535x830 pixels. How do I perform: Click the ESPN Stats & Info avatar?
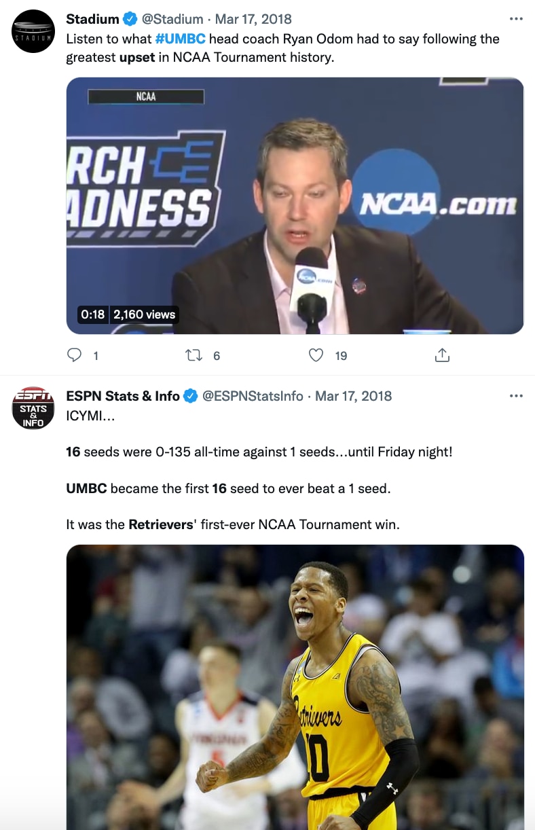(x=33, y=408)
